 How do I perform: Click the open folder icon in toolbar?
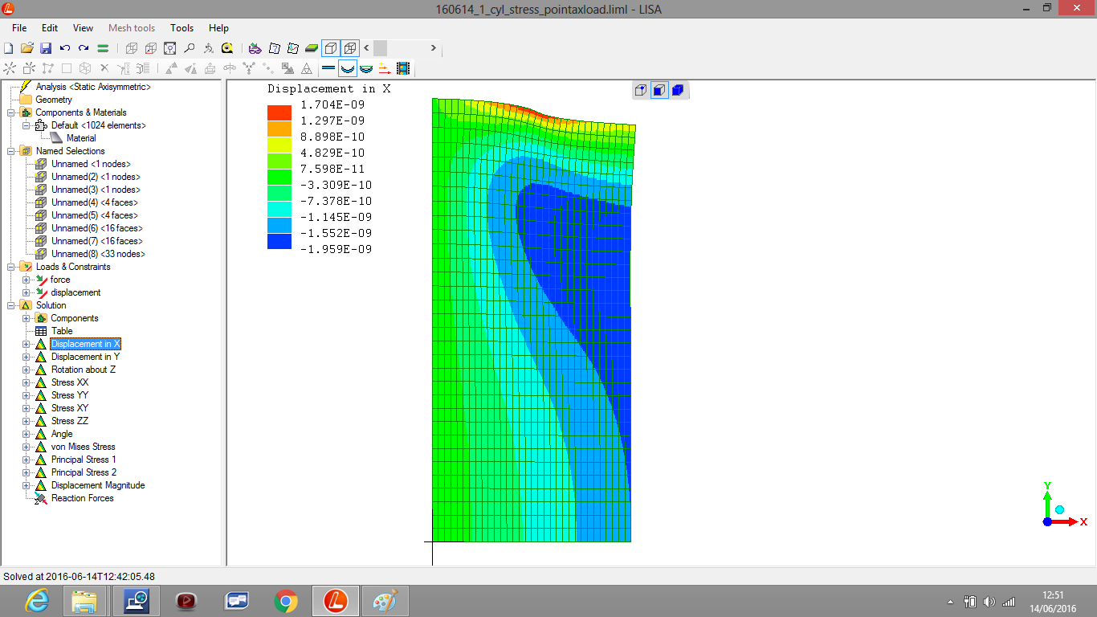(x=27, y=48)
